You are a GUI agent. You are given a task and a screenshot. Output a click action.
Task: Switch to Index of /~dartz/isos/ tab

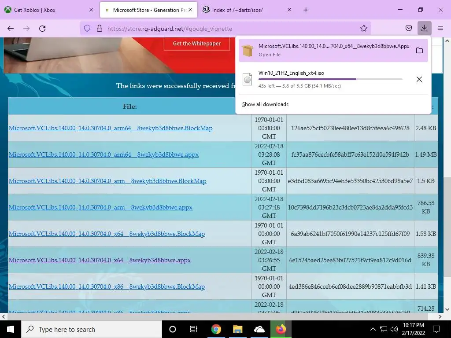click(x=248, y=10)
